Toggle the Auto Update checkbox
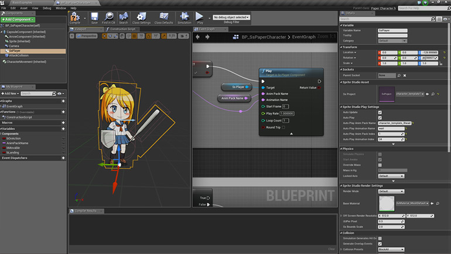Screen dimensions: 451x254 pos(380,112)
